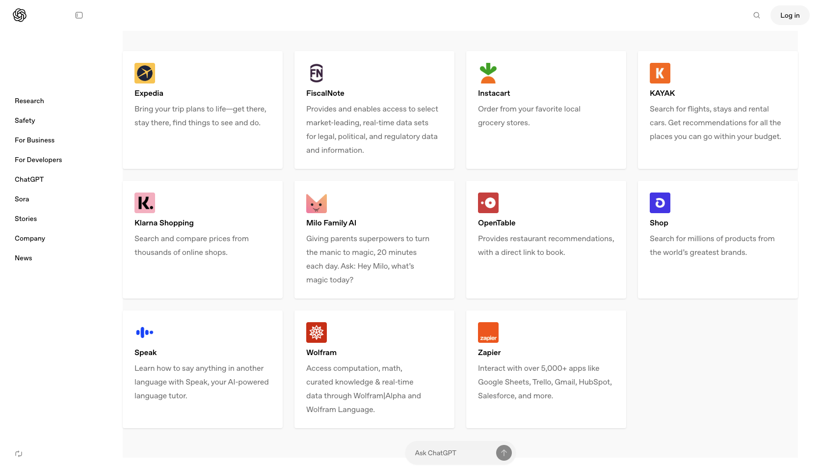Screen dimensions: 822x470
Task: Submit with the up arrow button
Action: pyautogui.click(x=504, y=452)
